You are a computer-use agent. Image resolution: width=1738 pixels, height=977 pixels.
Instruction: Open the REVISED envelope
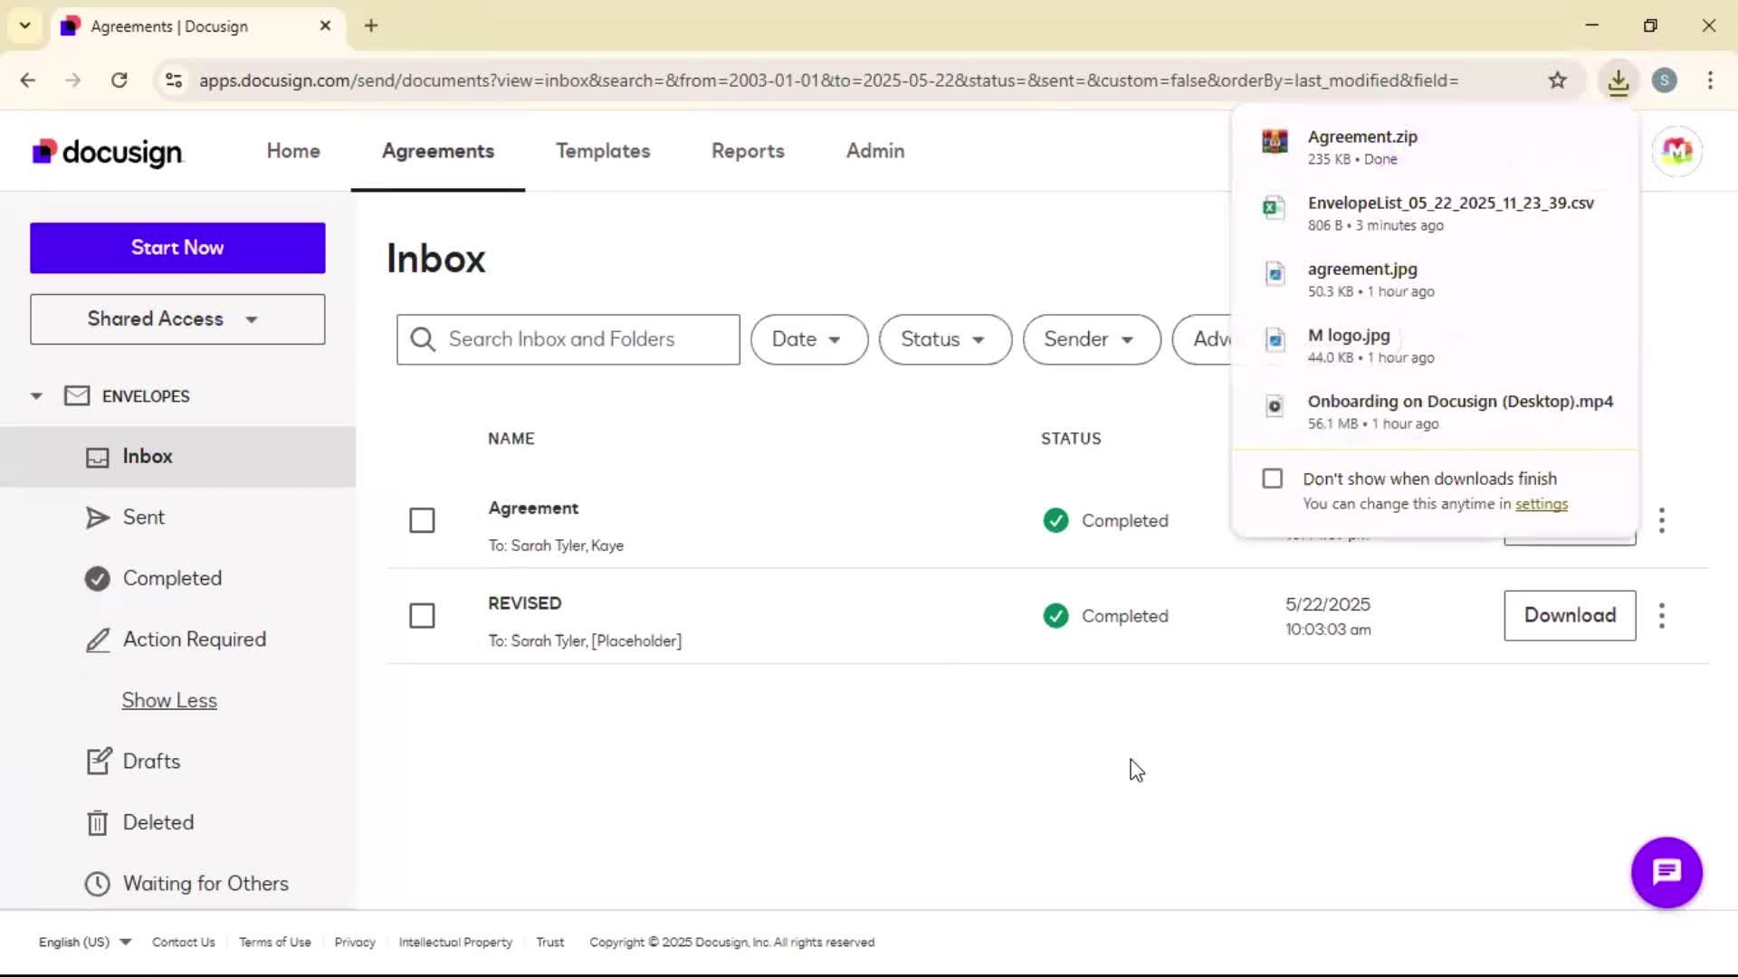[x=524, y=603]
